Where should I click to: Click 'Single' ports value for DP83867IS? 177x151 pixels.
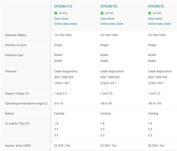pyautogui.click(x=104, y=45)
